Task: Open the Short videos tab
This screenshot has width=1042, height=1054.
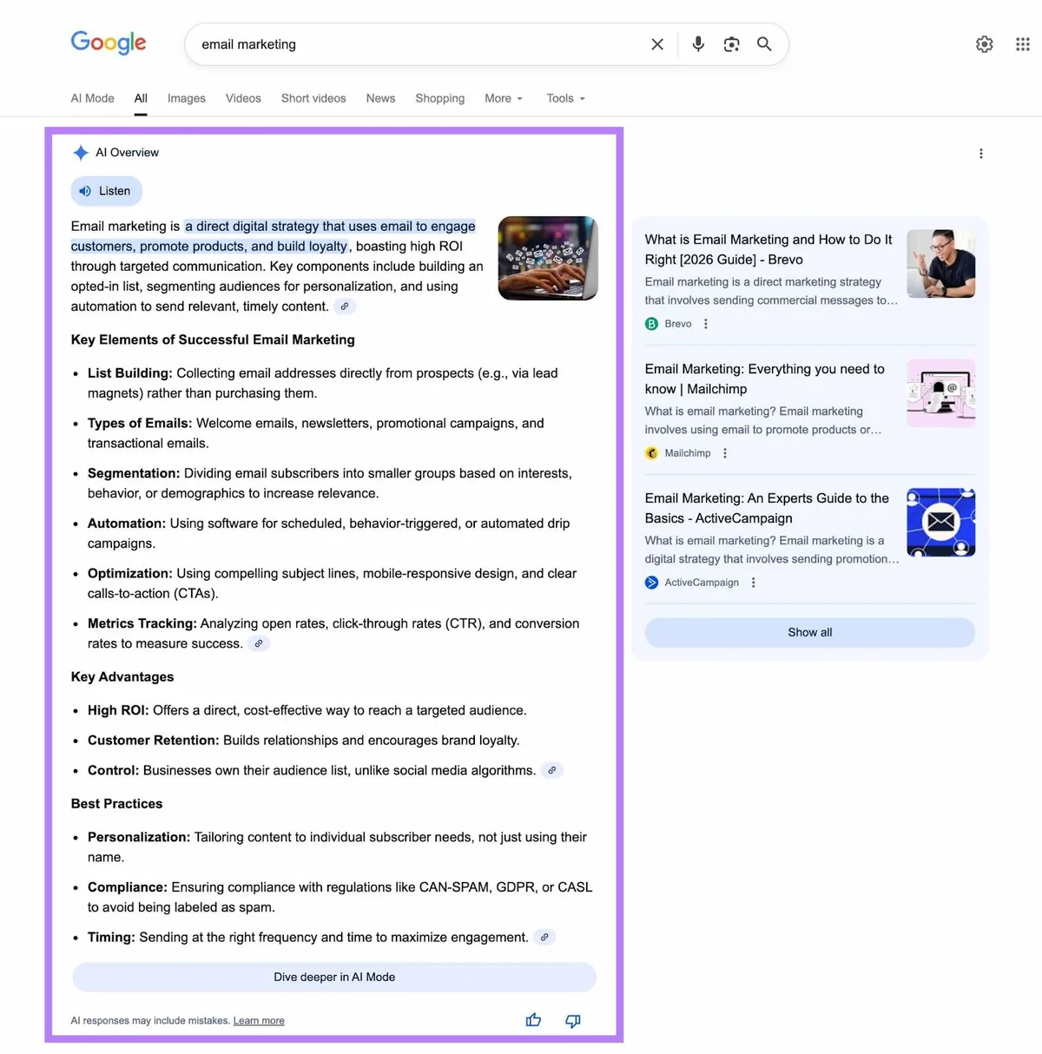Action: tap(313, 98)
